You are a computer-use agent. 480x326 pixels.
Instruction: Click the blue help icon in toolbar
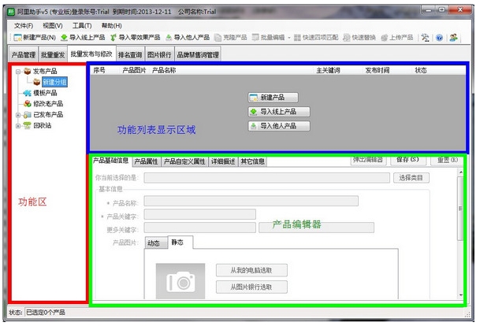tap(439, 38)
